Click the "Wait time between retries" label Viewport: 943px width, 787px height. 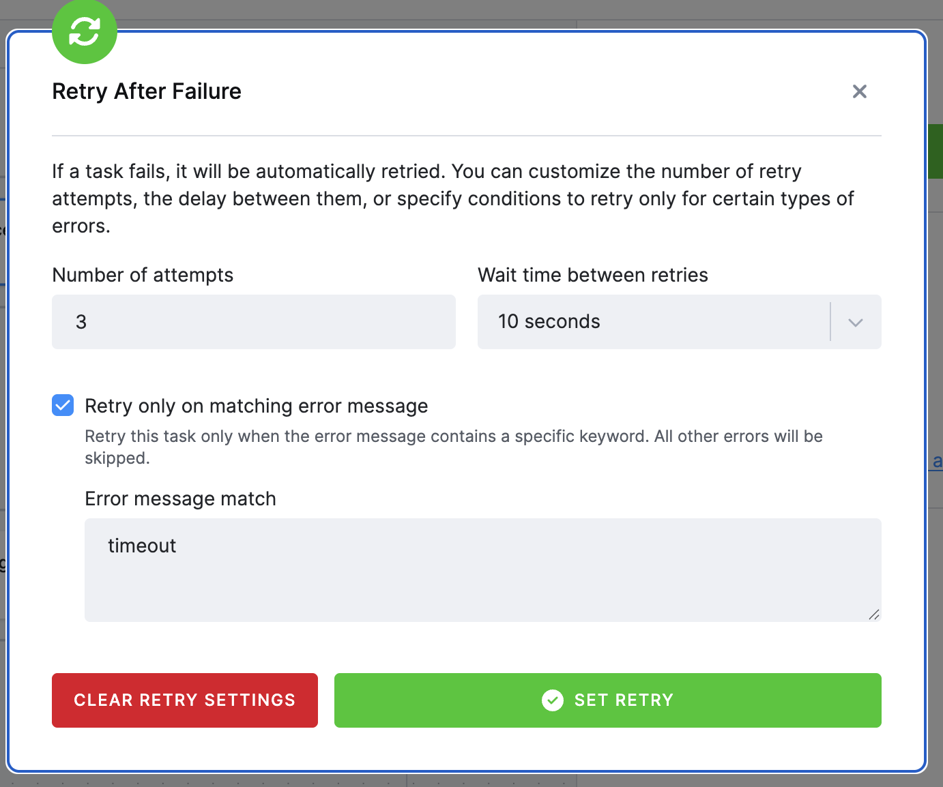click(x=593, y=275)
